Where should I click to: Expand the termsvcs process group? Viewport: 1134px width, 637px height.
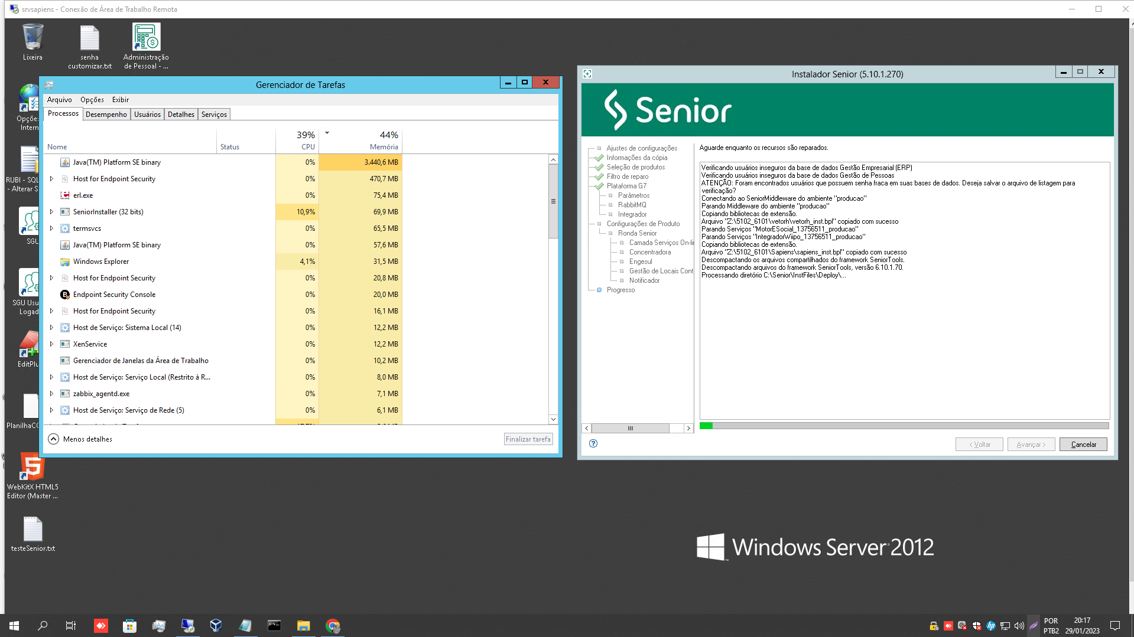51,228
